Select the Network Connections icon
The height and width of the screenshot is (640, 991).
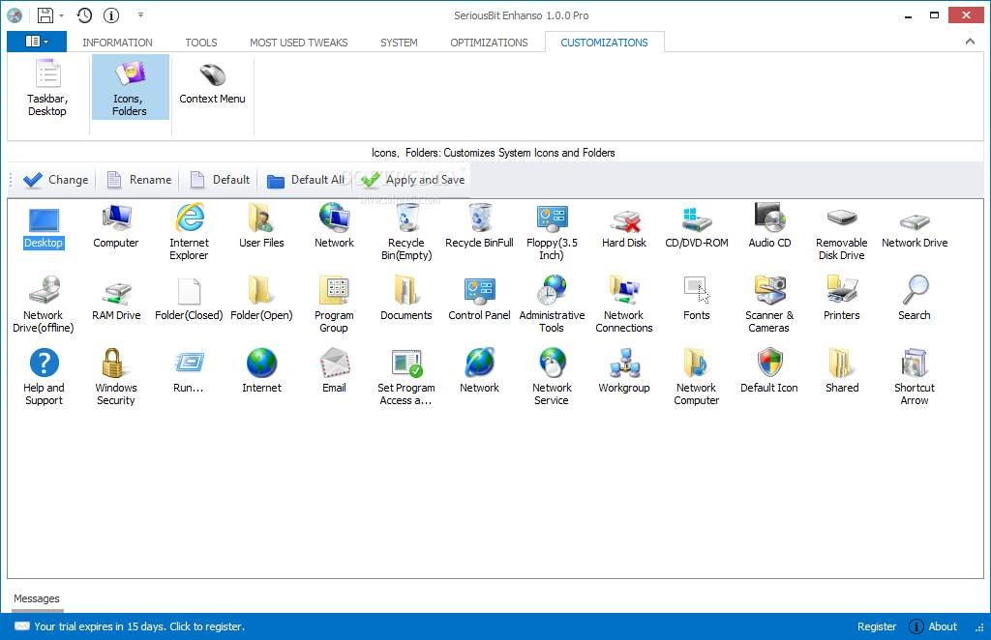[x=624, y=305]
